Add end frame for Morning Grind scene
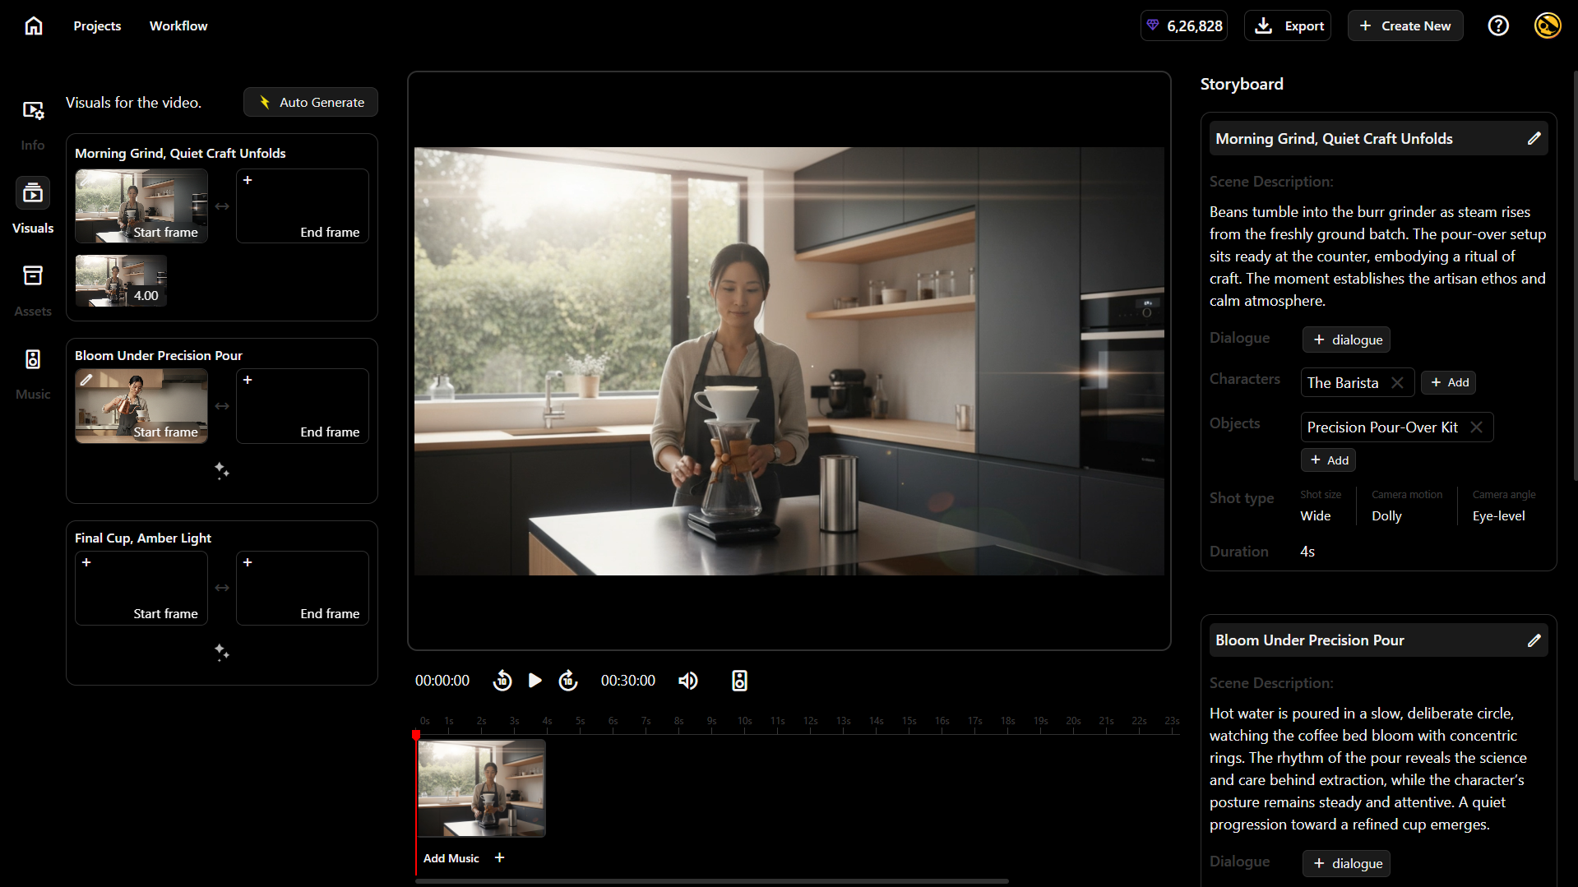 (x=303, y=206)
